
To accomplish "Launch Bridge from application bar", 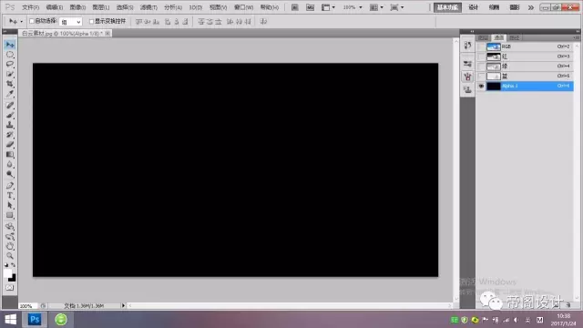I will pyautogui.click(x=294, y=7).
